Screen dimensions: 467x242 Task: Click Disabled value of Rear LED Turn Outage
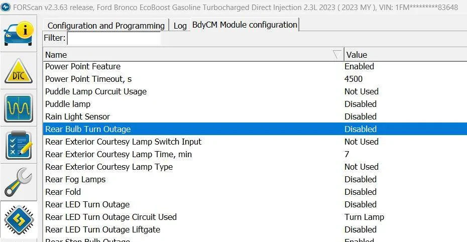coord(361,204)
